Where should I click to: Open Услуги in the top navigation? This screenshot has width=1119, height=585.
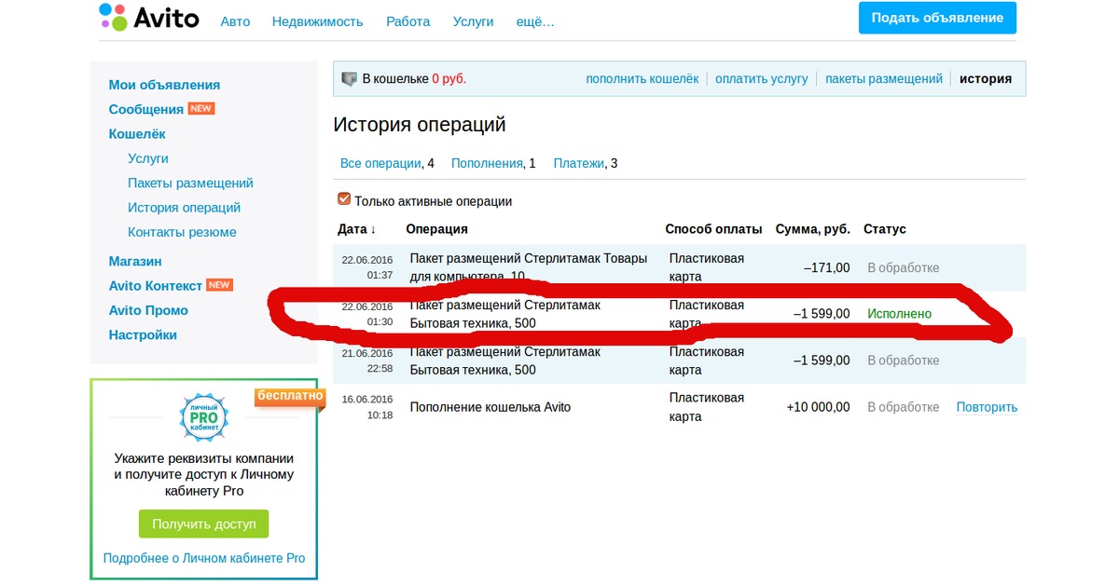coord(473,20)
